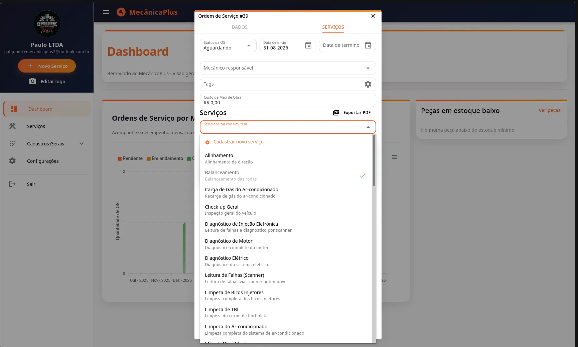Select the SERVIÇOS tab
The height and width of the screenshot is (347, 578).
(333, 27)
